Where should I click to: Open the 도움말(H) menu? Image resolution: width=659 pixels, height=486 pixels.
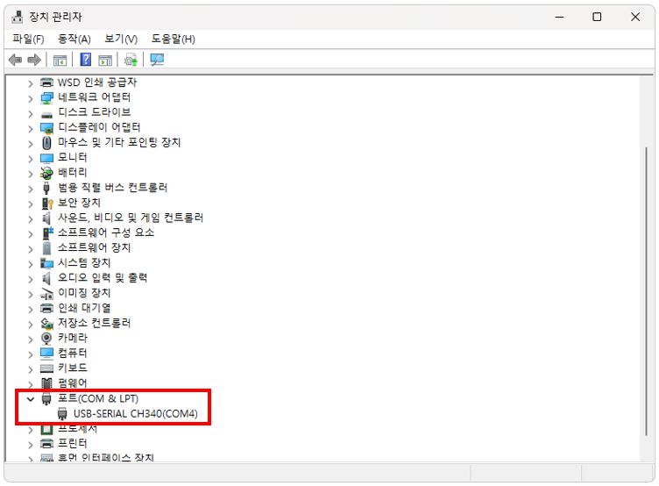click(173, 39)
